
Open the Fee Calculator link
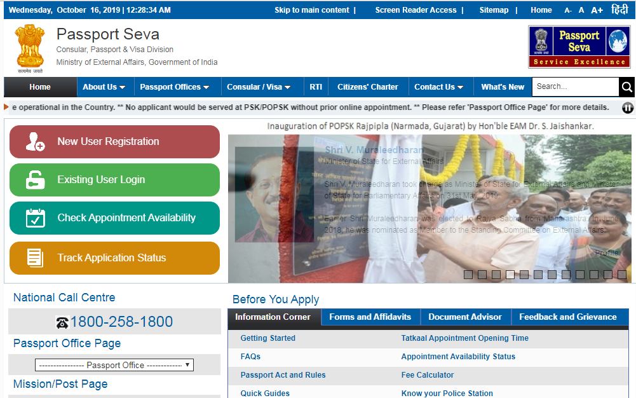[428, 375]
